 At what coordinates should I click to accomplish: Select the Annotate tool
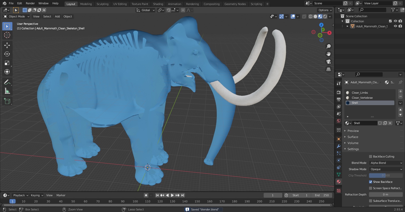[x=7, y=82]
